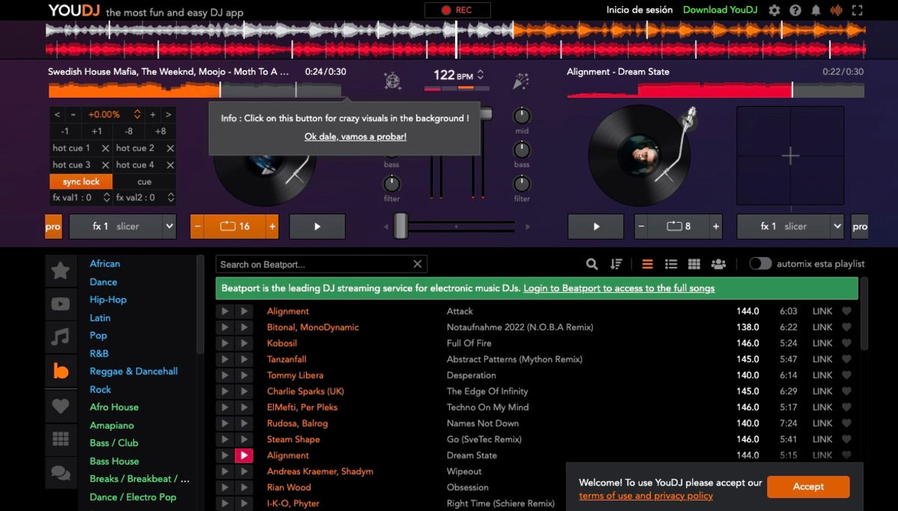This screenshot has height=511, width=898.
Task: Toggle automix esta playlist
Action: click(762, 263)
